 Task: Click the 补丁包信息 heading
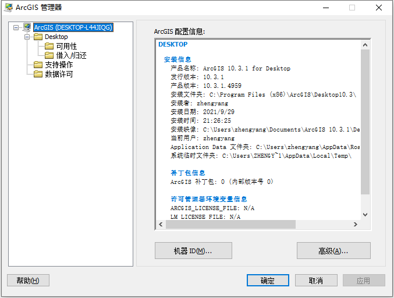tap(188, 173)
